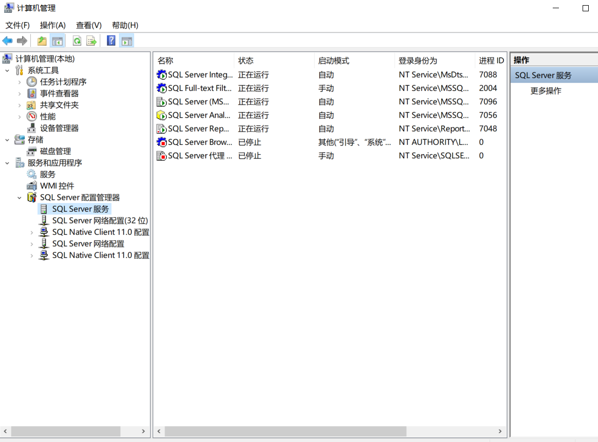Click the Refresh toolbar icon
This screenshot has width=598, height=442.
[x=77, y=41]
